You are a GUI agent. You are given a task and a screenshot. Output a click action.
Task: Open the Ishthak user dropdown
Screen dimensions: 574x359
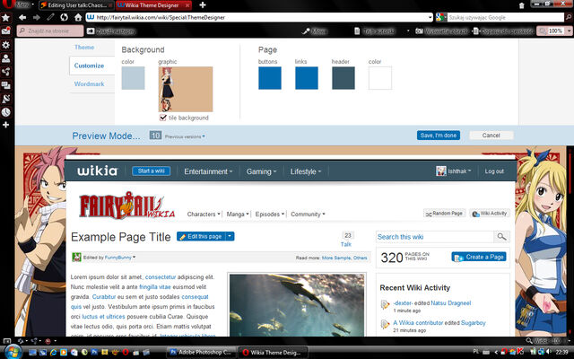pyautogui.click(x=454, y=171)
